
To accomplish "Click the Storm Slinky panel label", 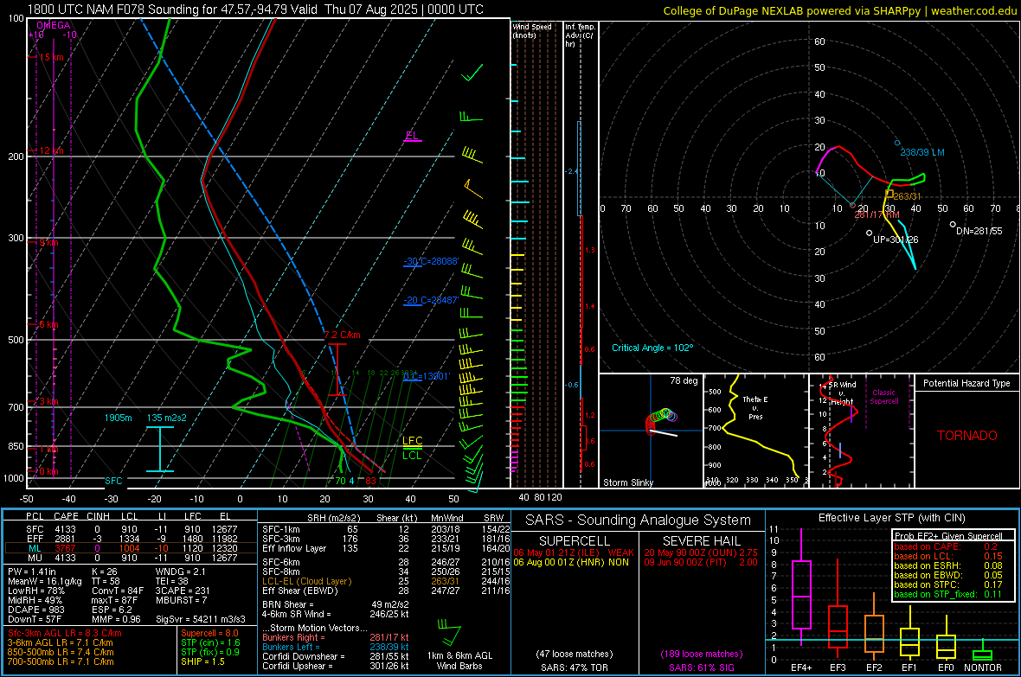I will coord(627,482).
